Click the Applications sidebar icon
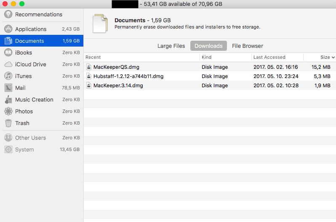336x222 pixels. click(x=8, y=29)
